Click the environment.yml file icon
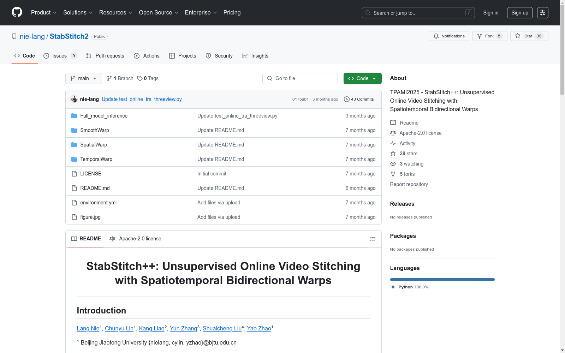Image resolution: width=565 pixels, height=353 pixels. pyautogui.click(x=74, y=203)
